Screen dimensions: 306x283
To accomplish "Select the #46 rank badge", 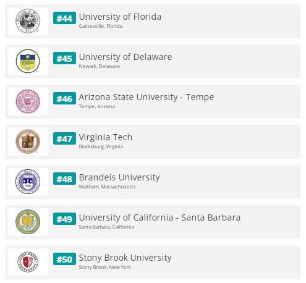I will (x=64, y=98).
